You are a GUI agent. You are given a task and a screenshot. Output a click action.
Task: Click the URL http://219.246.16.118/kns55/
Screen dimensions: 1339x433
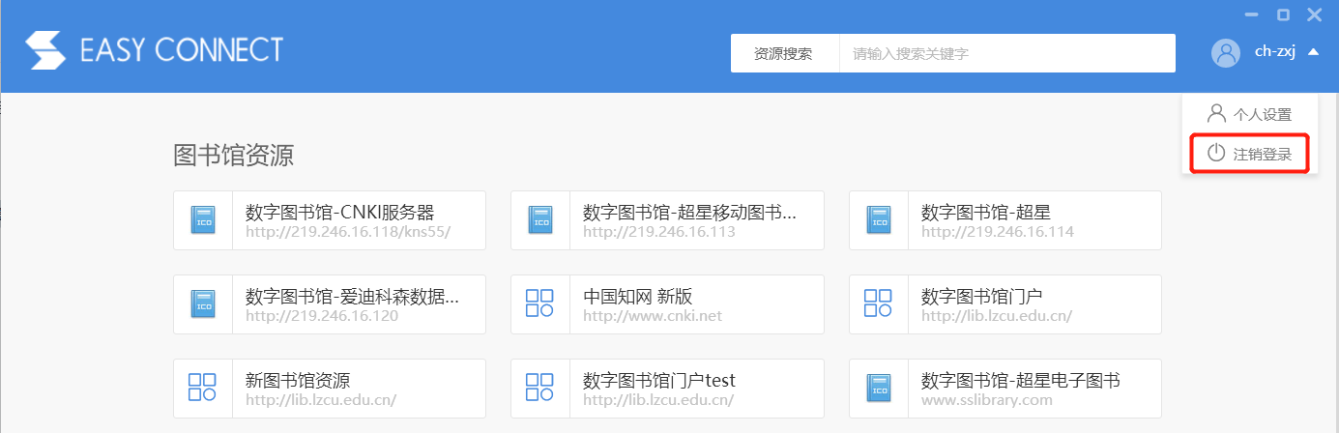point(348,232)
